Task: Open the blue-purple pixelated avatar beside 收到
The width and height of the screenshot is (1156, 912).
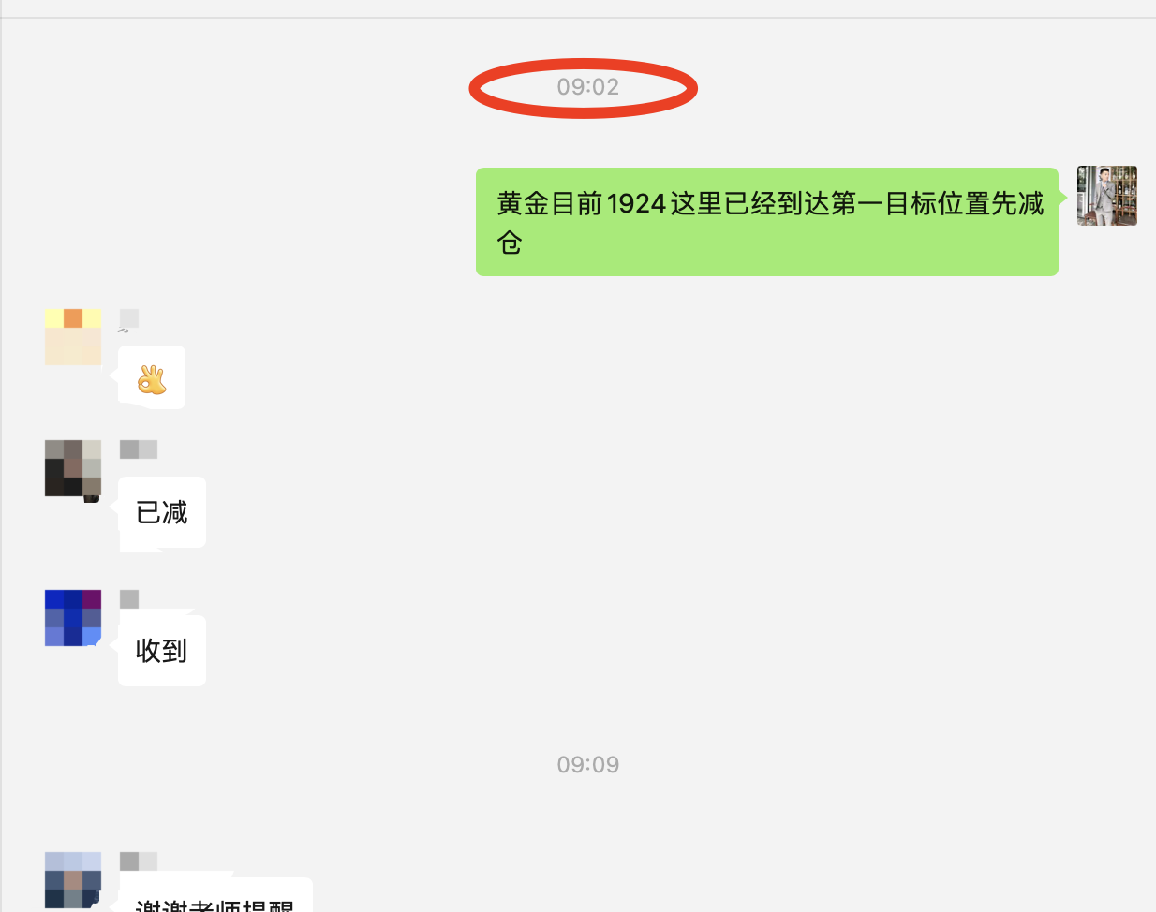Action: pyautogui.click(x=73, y=618)
